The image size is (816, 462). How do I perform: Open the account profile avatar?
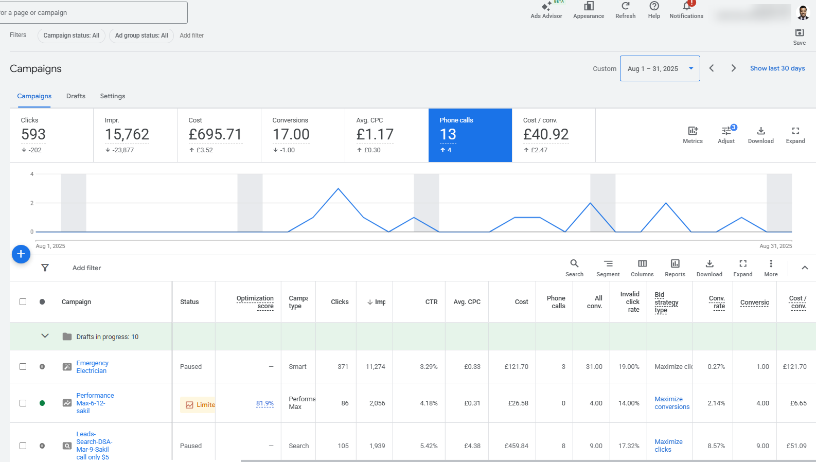click(803, 12)
